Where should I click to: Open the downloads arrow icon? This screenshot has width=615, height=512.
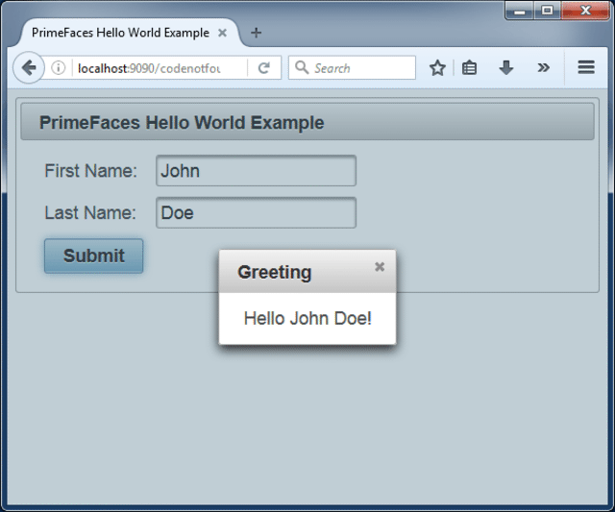click(x=506, y=68)
